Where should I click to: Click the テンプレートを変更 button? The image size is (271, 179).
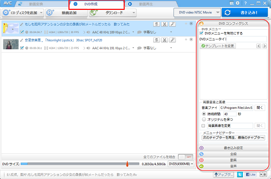(218, 46)
